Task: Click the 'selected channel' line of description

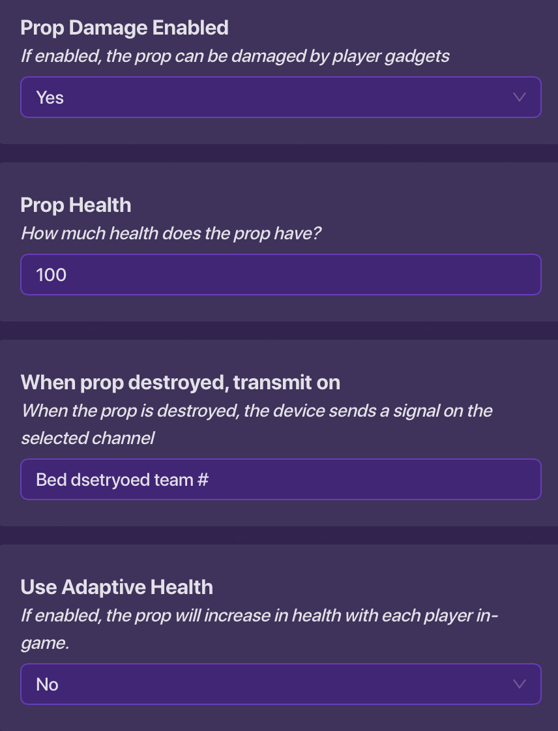Action: pyautogui.click(x=87, y=438)
